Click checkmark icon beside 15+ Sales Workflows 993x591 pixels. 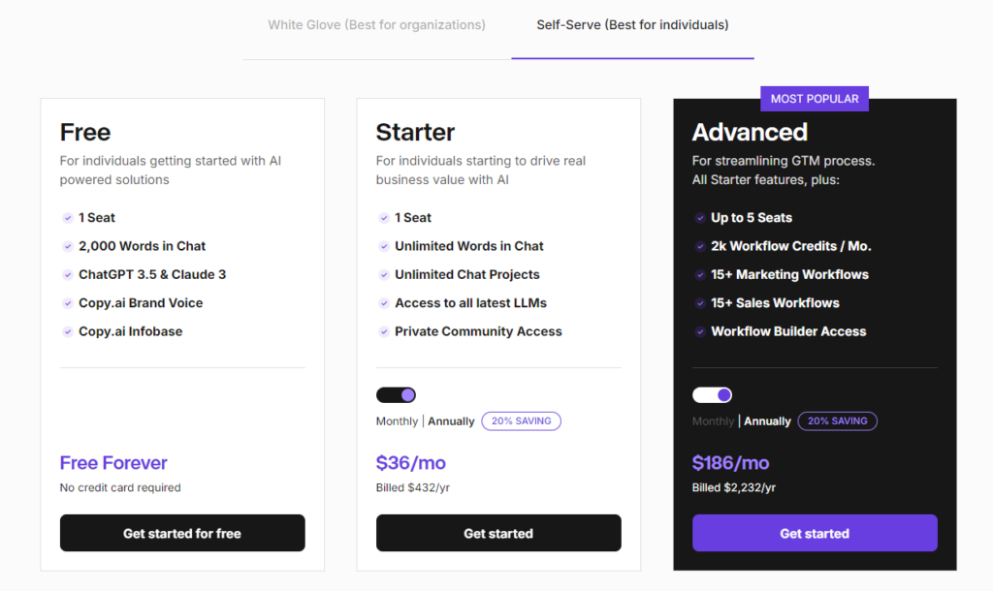coord(699,303)
